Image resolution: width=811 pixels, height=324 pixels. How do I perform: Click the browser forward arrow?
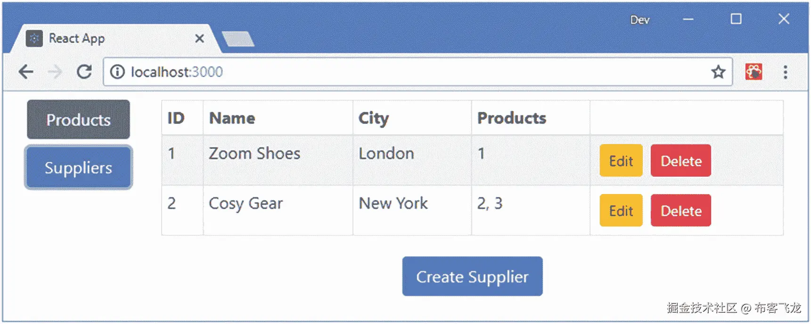pos(55,72)
